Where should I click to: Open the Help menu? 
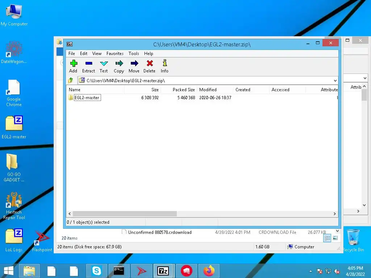[149, 54]
